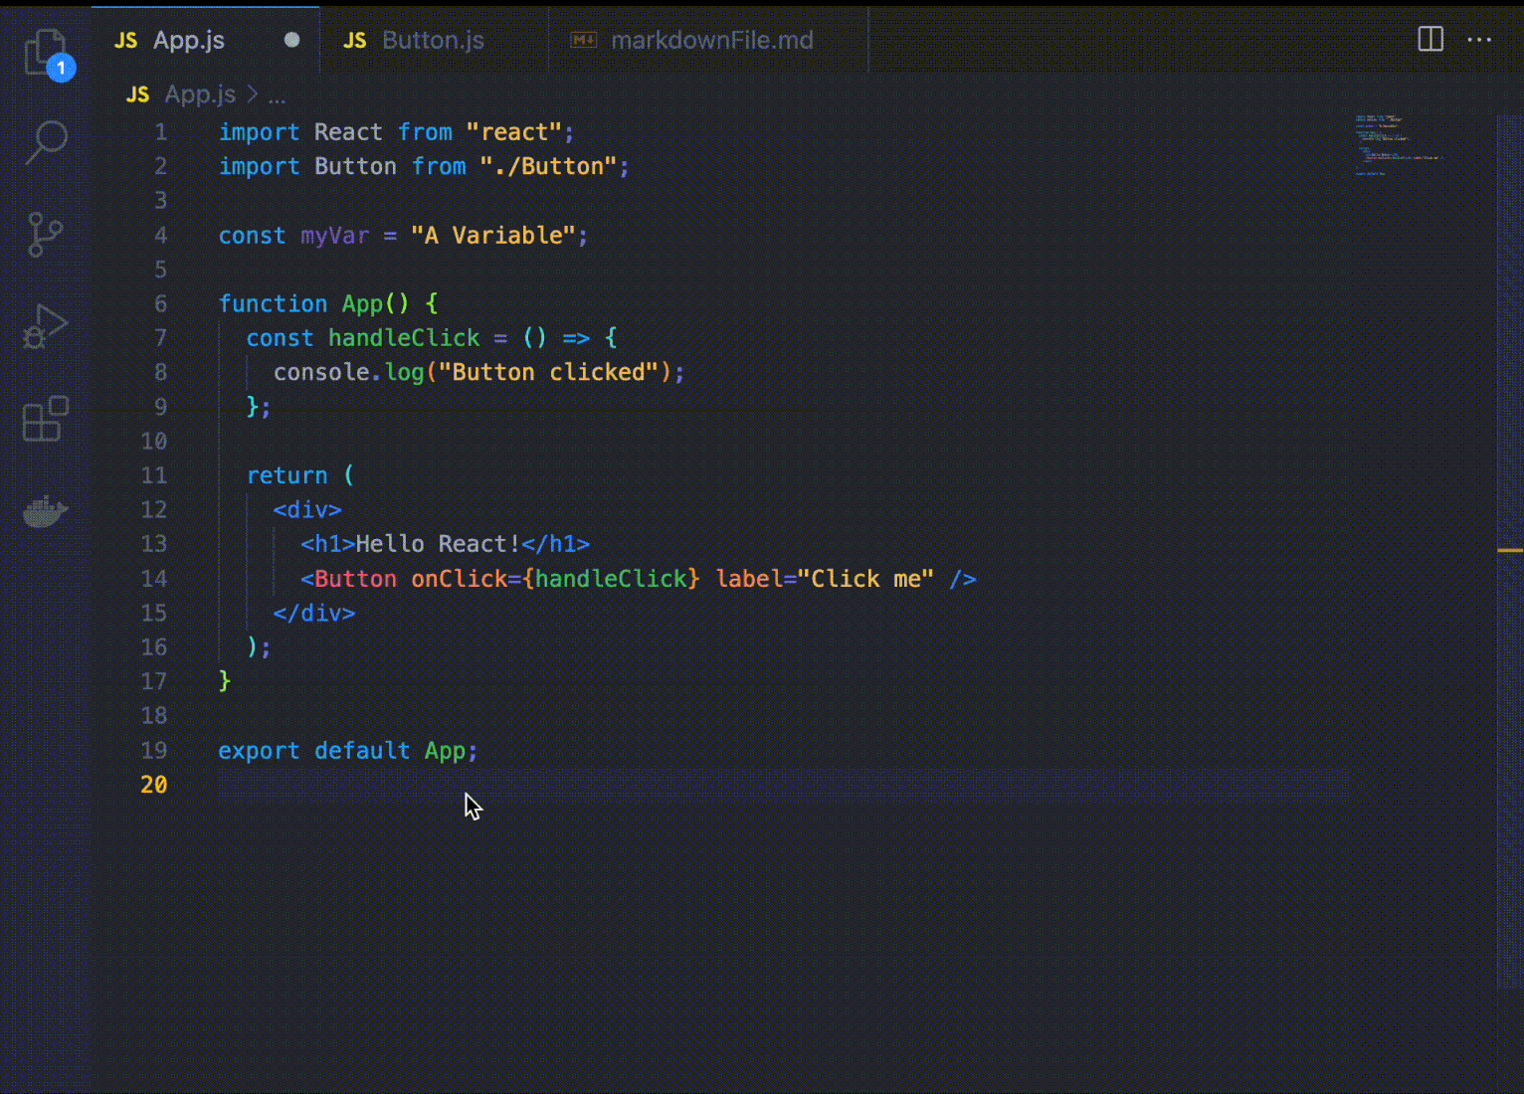Open the More Actions ellipsis menu
The width and height of the screenshot is (1524, 1094).
[1479, 40]
